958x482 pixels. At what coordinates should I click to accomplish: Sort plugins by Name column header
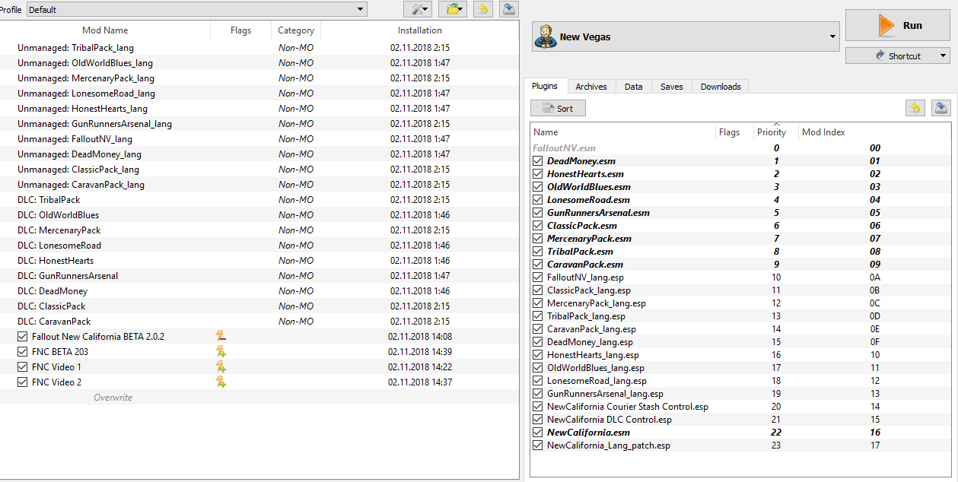[622, 132]
